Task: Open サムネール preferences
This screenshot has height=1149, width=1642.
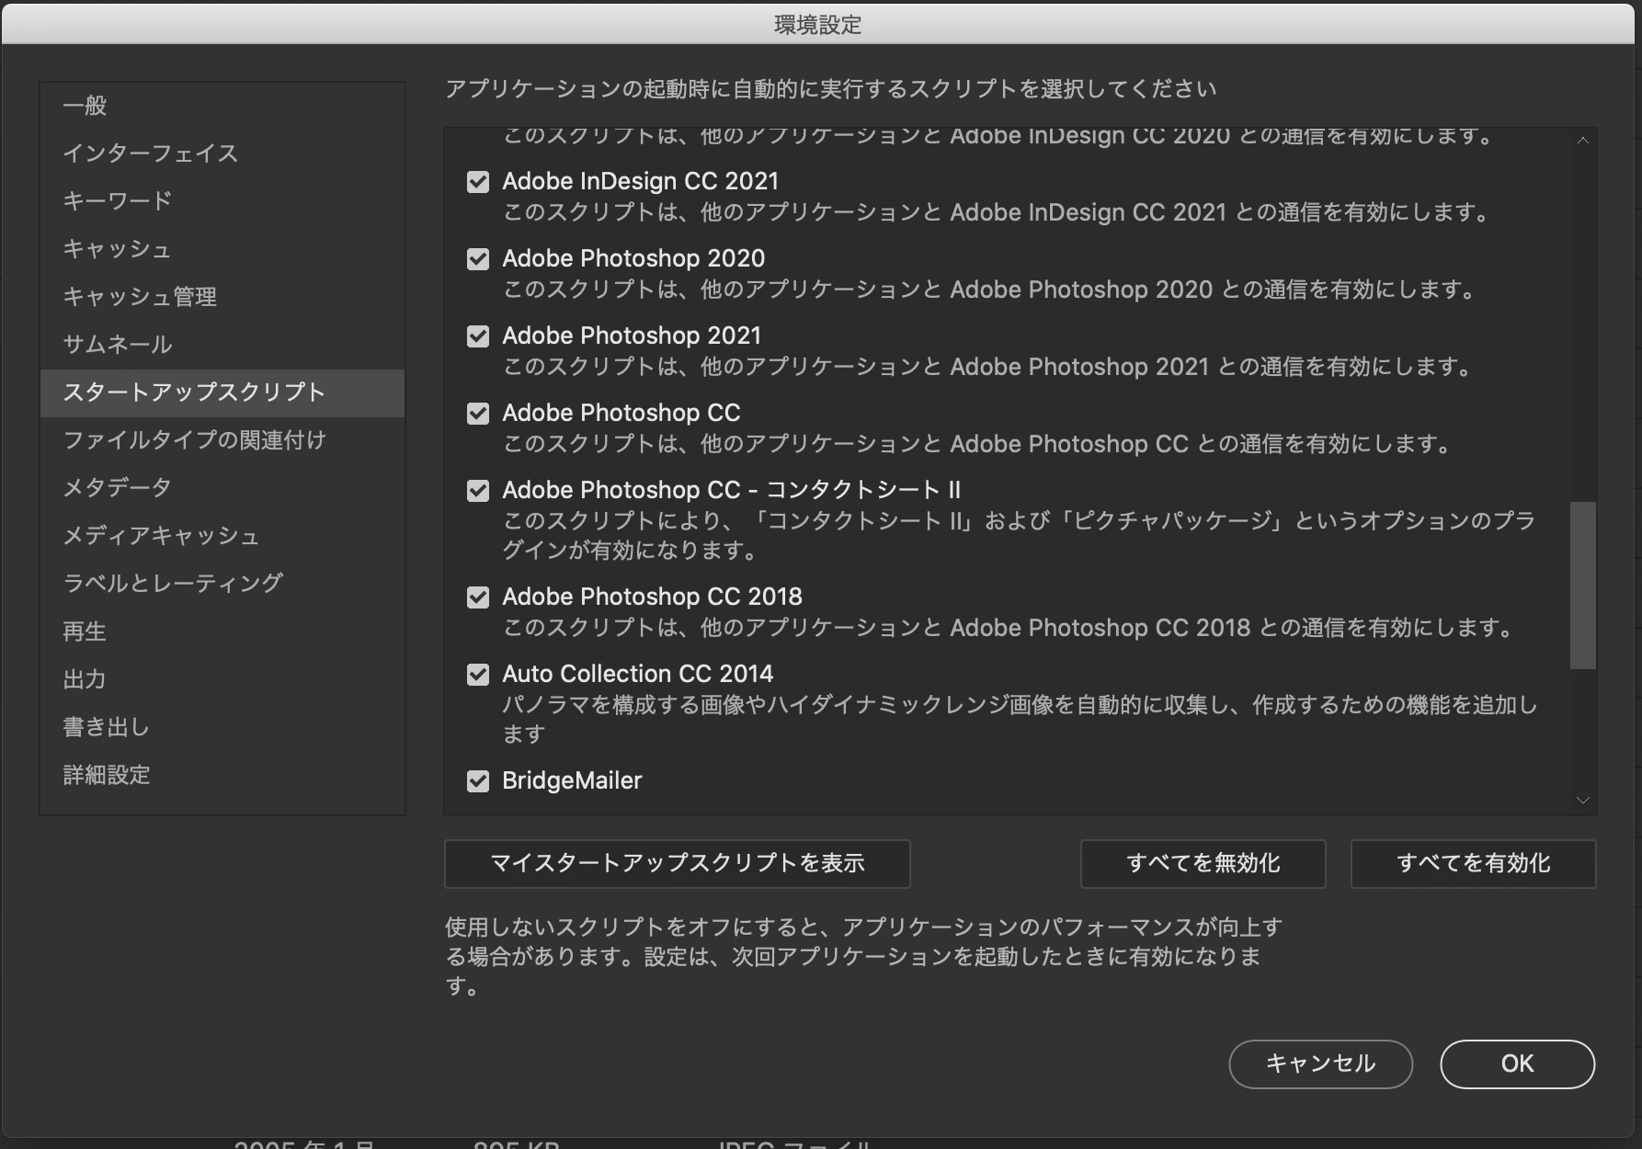Action: [x=222, y=345]
